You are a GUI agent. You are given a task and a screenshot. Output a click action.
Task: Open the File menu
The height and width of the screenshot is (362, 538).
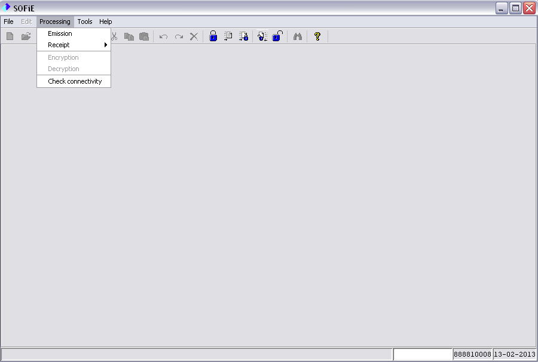8,22
